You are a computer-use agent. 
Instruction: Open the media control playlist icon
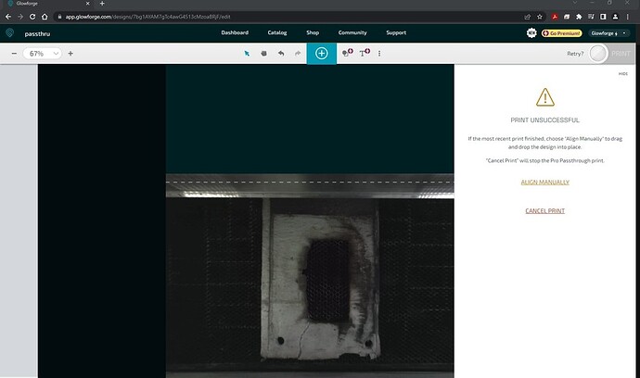pos(591,17)
